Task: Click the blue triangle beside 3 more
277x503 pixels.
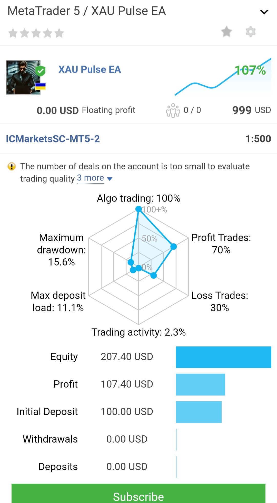Action: [110, 179]
